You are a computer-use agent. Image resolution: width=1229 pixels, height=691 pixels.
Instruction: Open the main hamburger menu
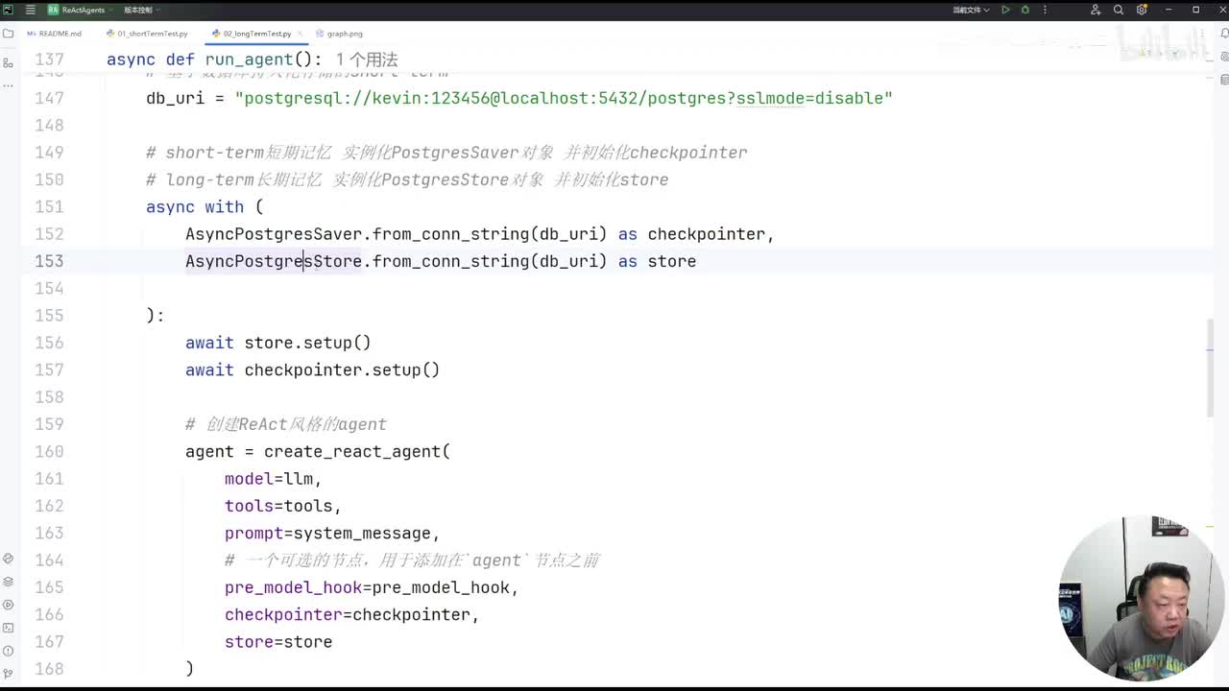click(x=30, y=10)
